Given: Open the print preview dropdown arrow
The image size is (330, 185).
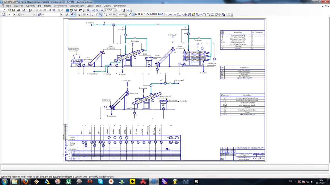Looking at the screenshot, I should tap(27, 10).
